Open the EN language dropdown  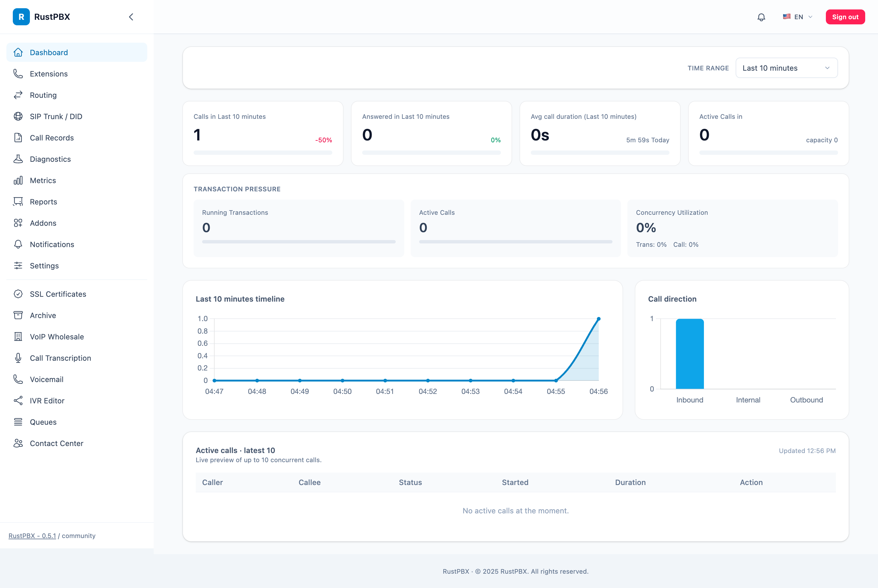pyautogui.click(x=797, y=17)
